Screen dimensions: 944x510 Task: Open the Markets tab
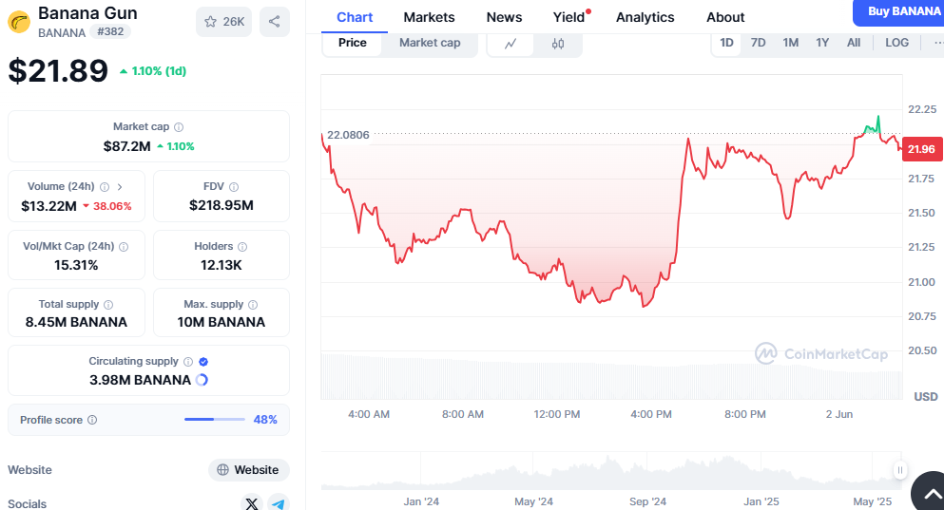pos(429,17)
